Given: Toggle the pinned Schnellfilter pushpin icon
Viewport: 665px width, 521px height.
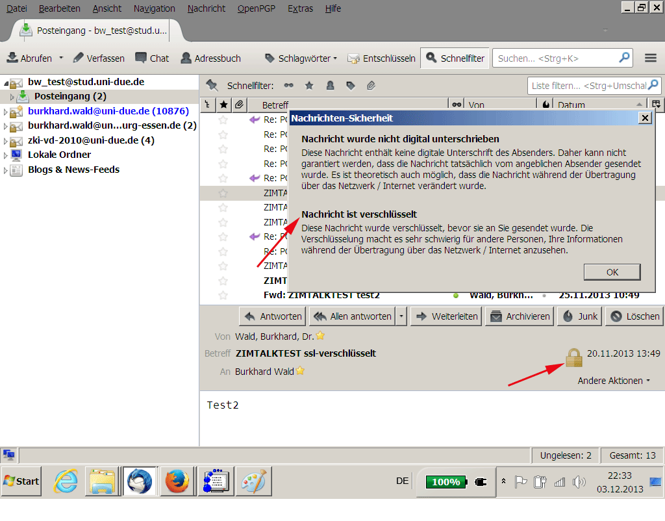Looking at the screenshot, I should click(212, 86).
